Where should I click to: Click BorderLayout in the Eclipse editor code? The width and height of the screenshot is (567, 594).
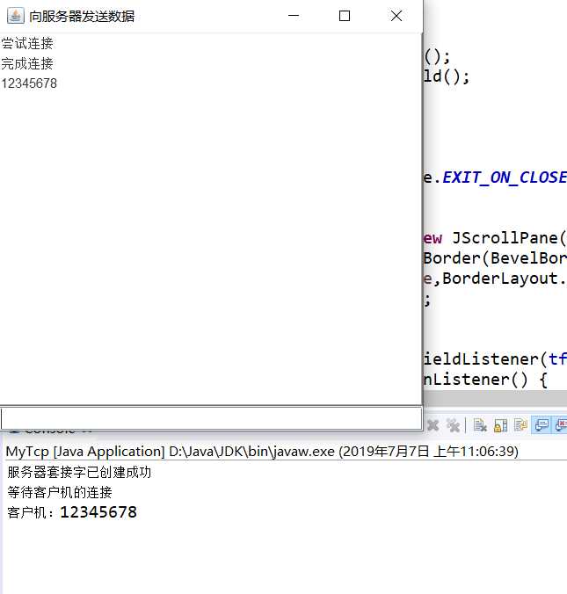pyautogui.click(x=500, y=279)
